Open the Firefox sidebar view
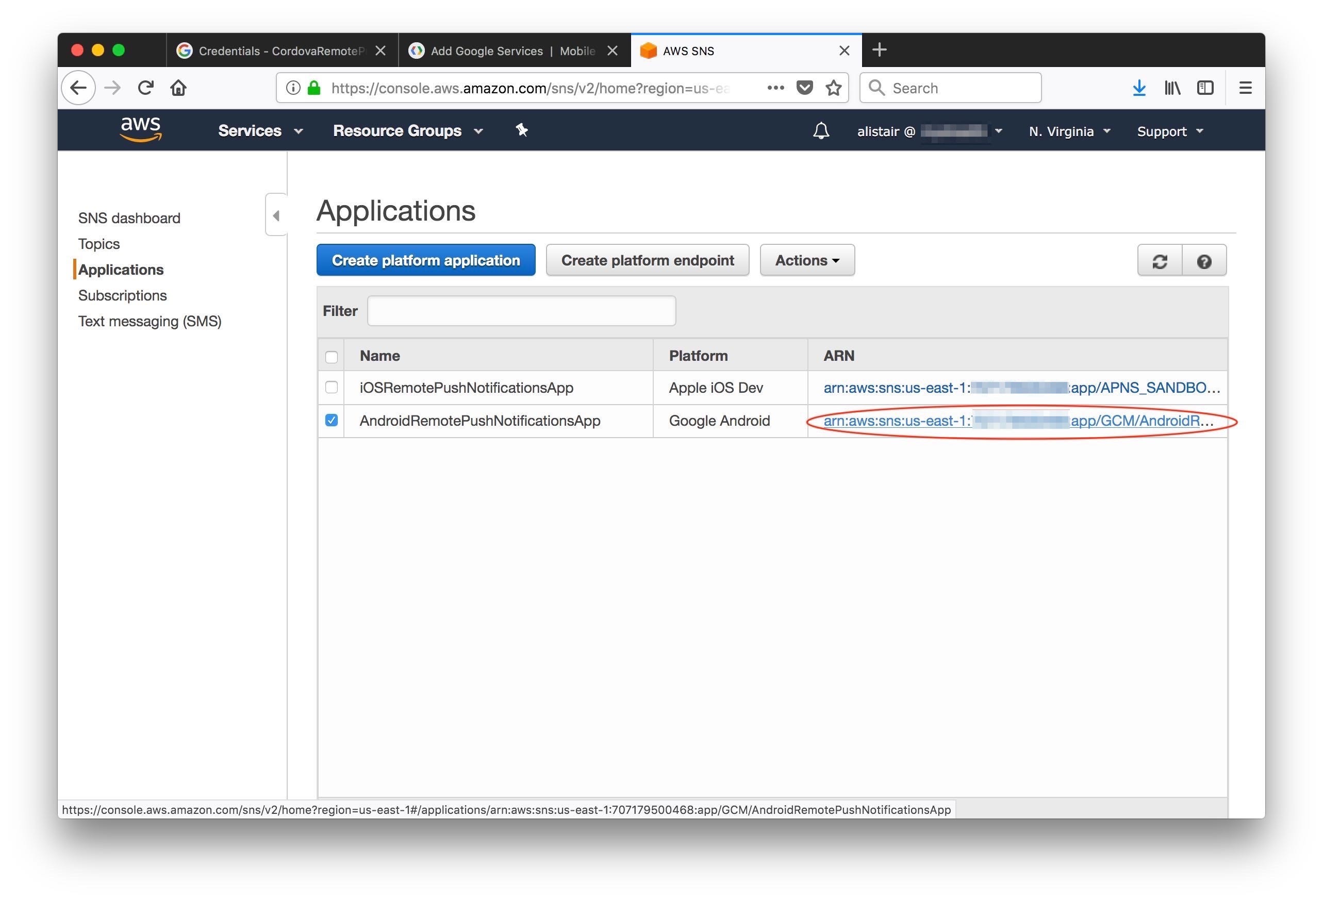 [1205, 87]
